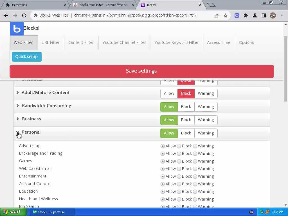Viewport: 288px width, 216px height.
Task: Open the Extensions puzzle icon in toolbar
Action: 246,16
